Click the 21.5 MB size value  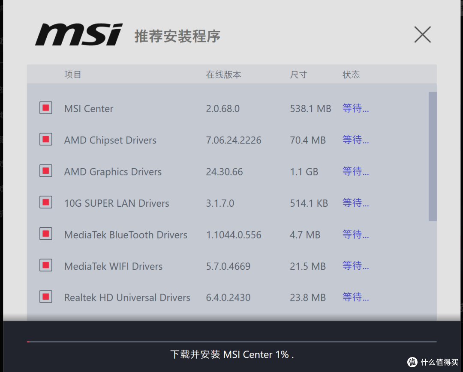coord(308,266)
